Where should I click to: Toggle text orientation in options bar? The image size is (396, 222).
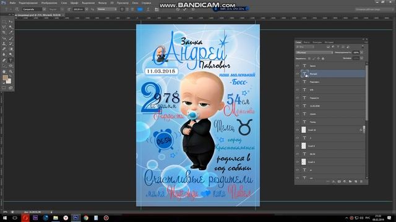tap(17, 9)
